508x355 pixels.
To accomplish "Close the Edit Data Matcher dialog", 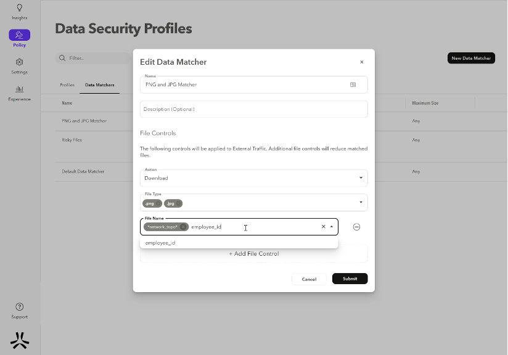I will coord(361,62).
